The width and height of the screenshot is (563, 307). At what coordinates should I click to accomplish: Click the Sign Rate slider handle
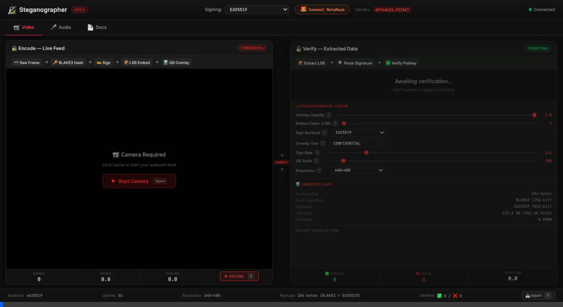(x=366, y=153)
